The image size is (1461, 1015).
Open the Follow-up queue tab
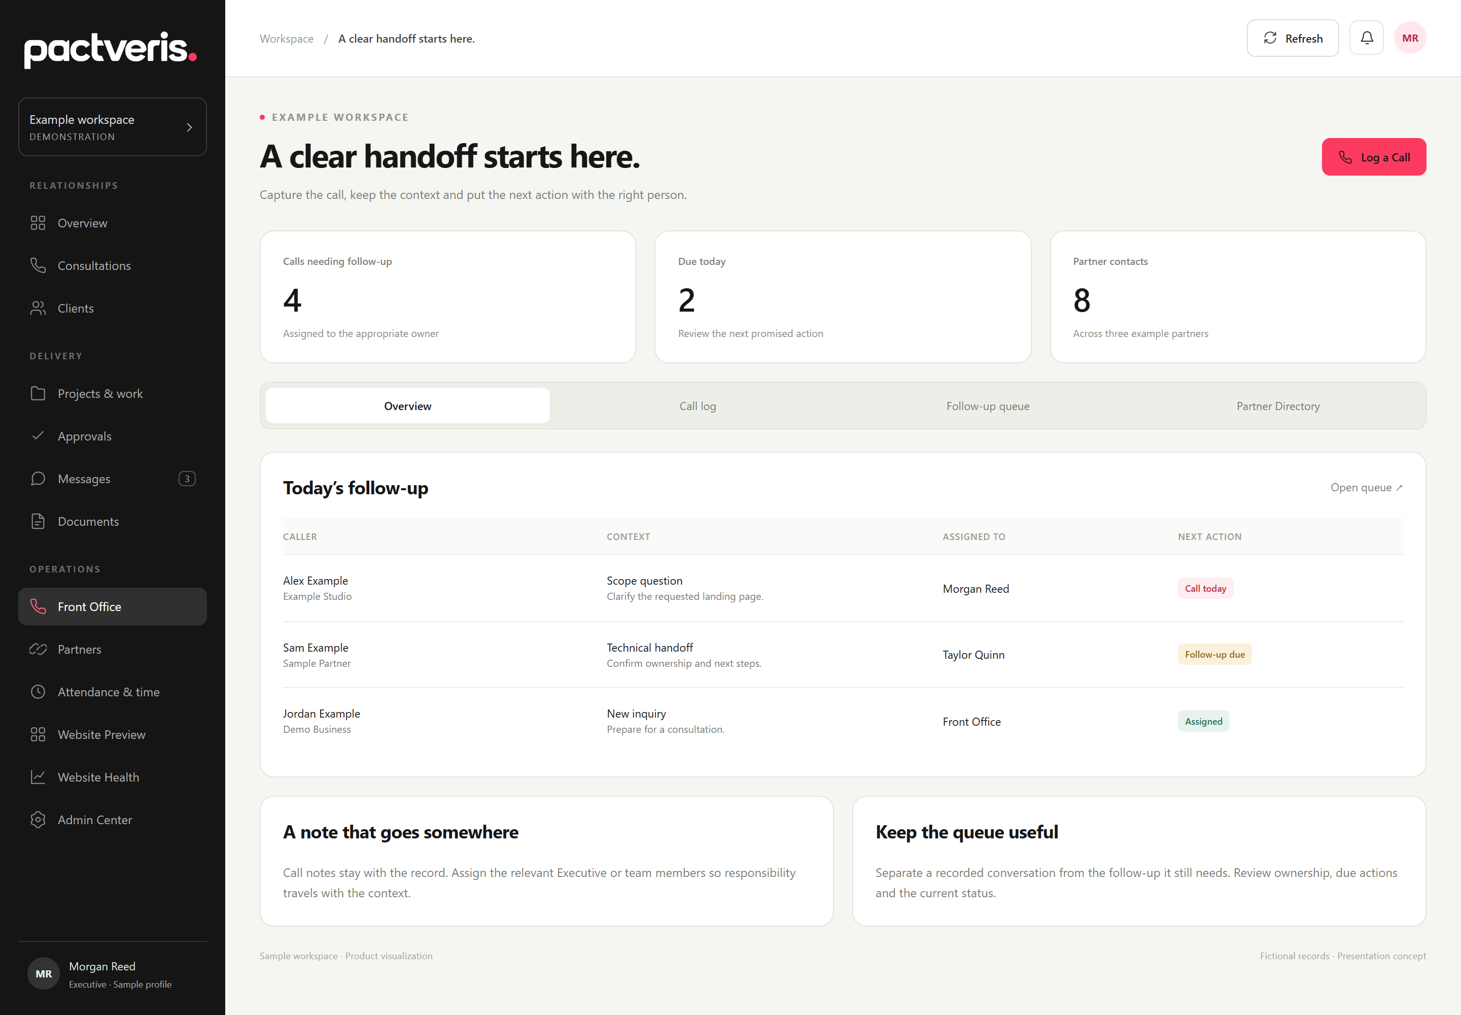[988, 405]
